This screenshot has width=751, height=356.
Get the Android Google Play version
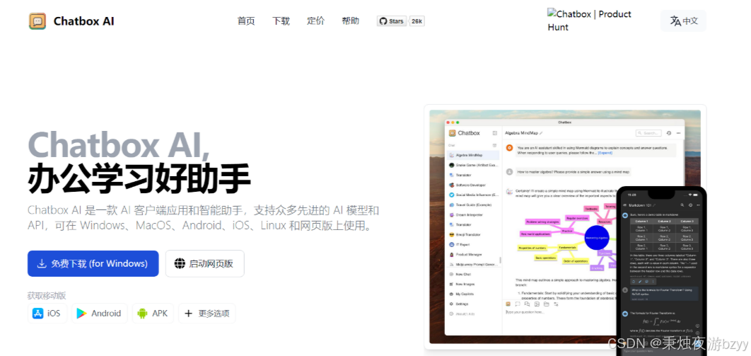point(100,314)
